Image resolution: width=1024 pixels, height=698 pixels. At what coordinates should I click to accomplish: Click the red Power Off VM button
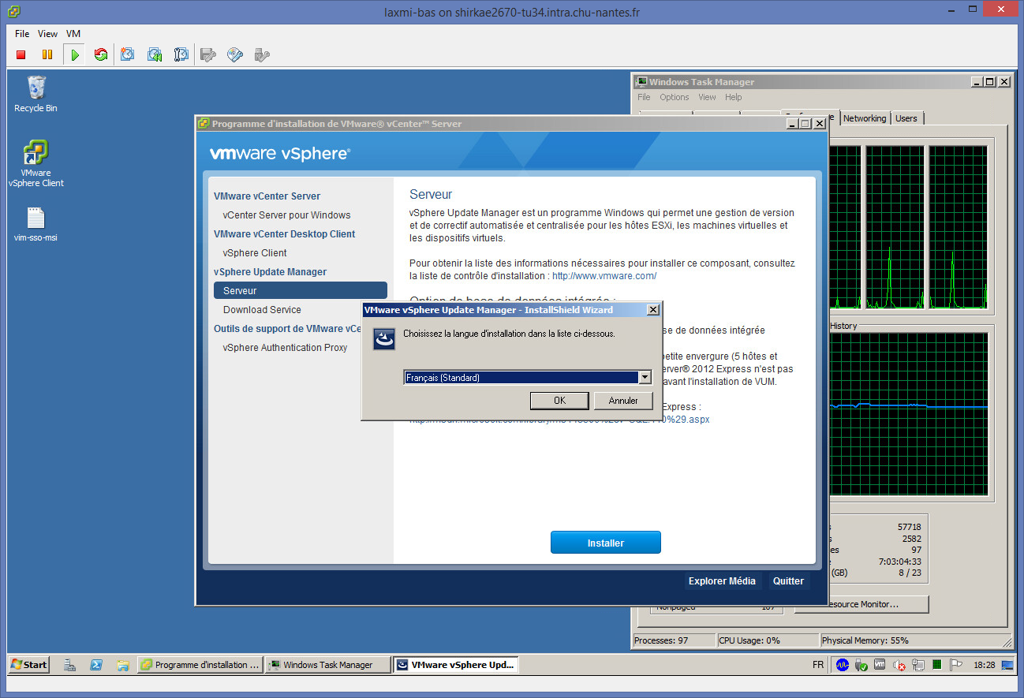click(x=21, y=54)
